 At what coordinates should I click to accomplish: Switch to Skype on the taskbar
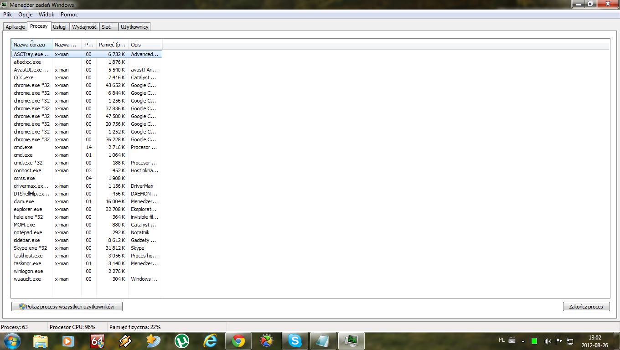coord(295,340)
